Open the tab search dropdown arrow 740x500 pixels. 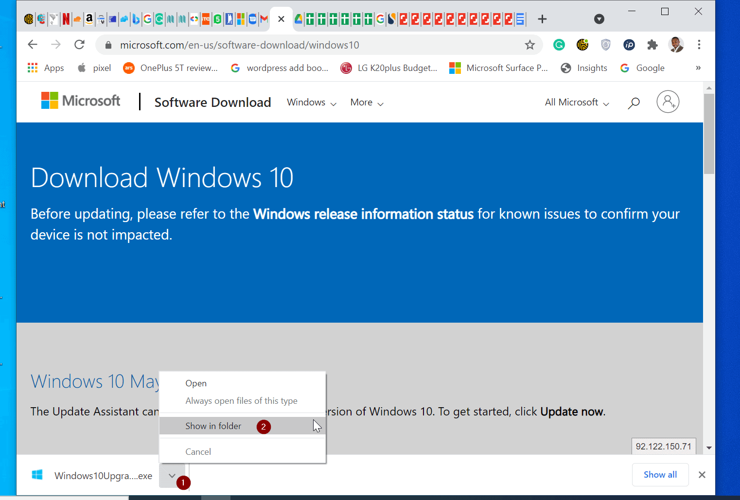pos(599,19)
